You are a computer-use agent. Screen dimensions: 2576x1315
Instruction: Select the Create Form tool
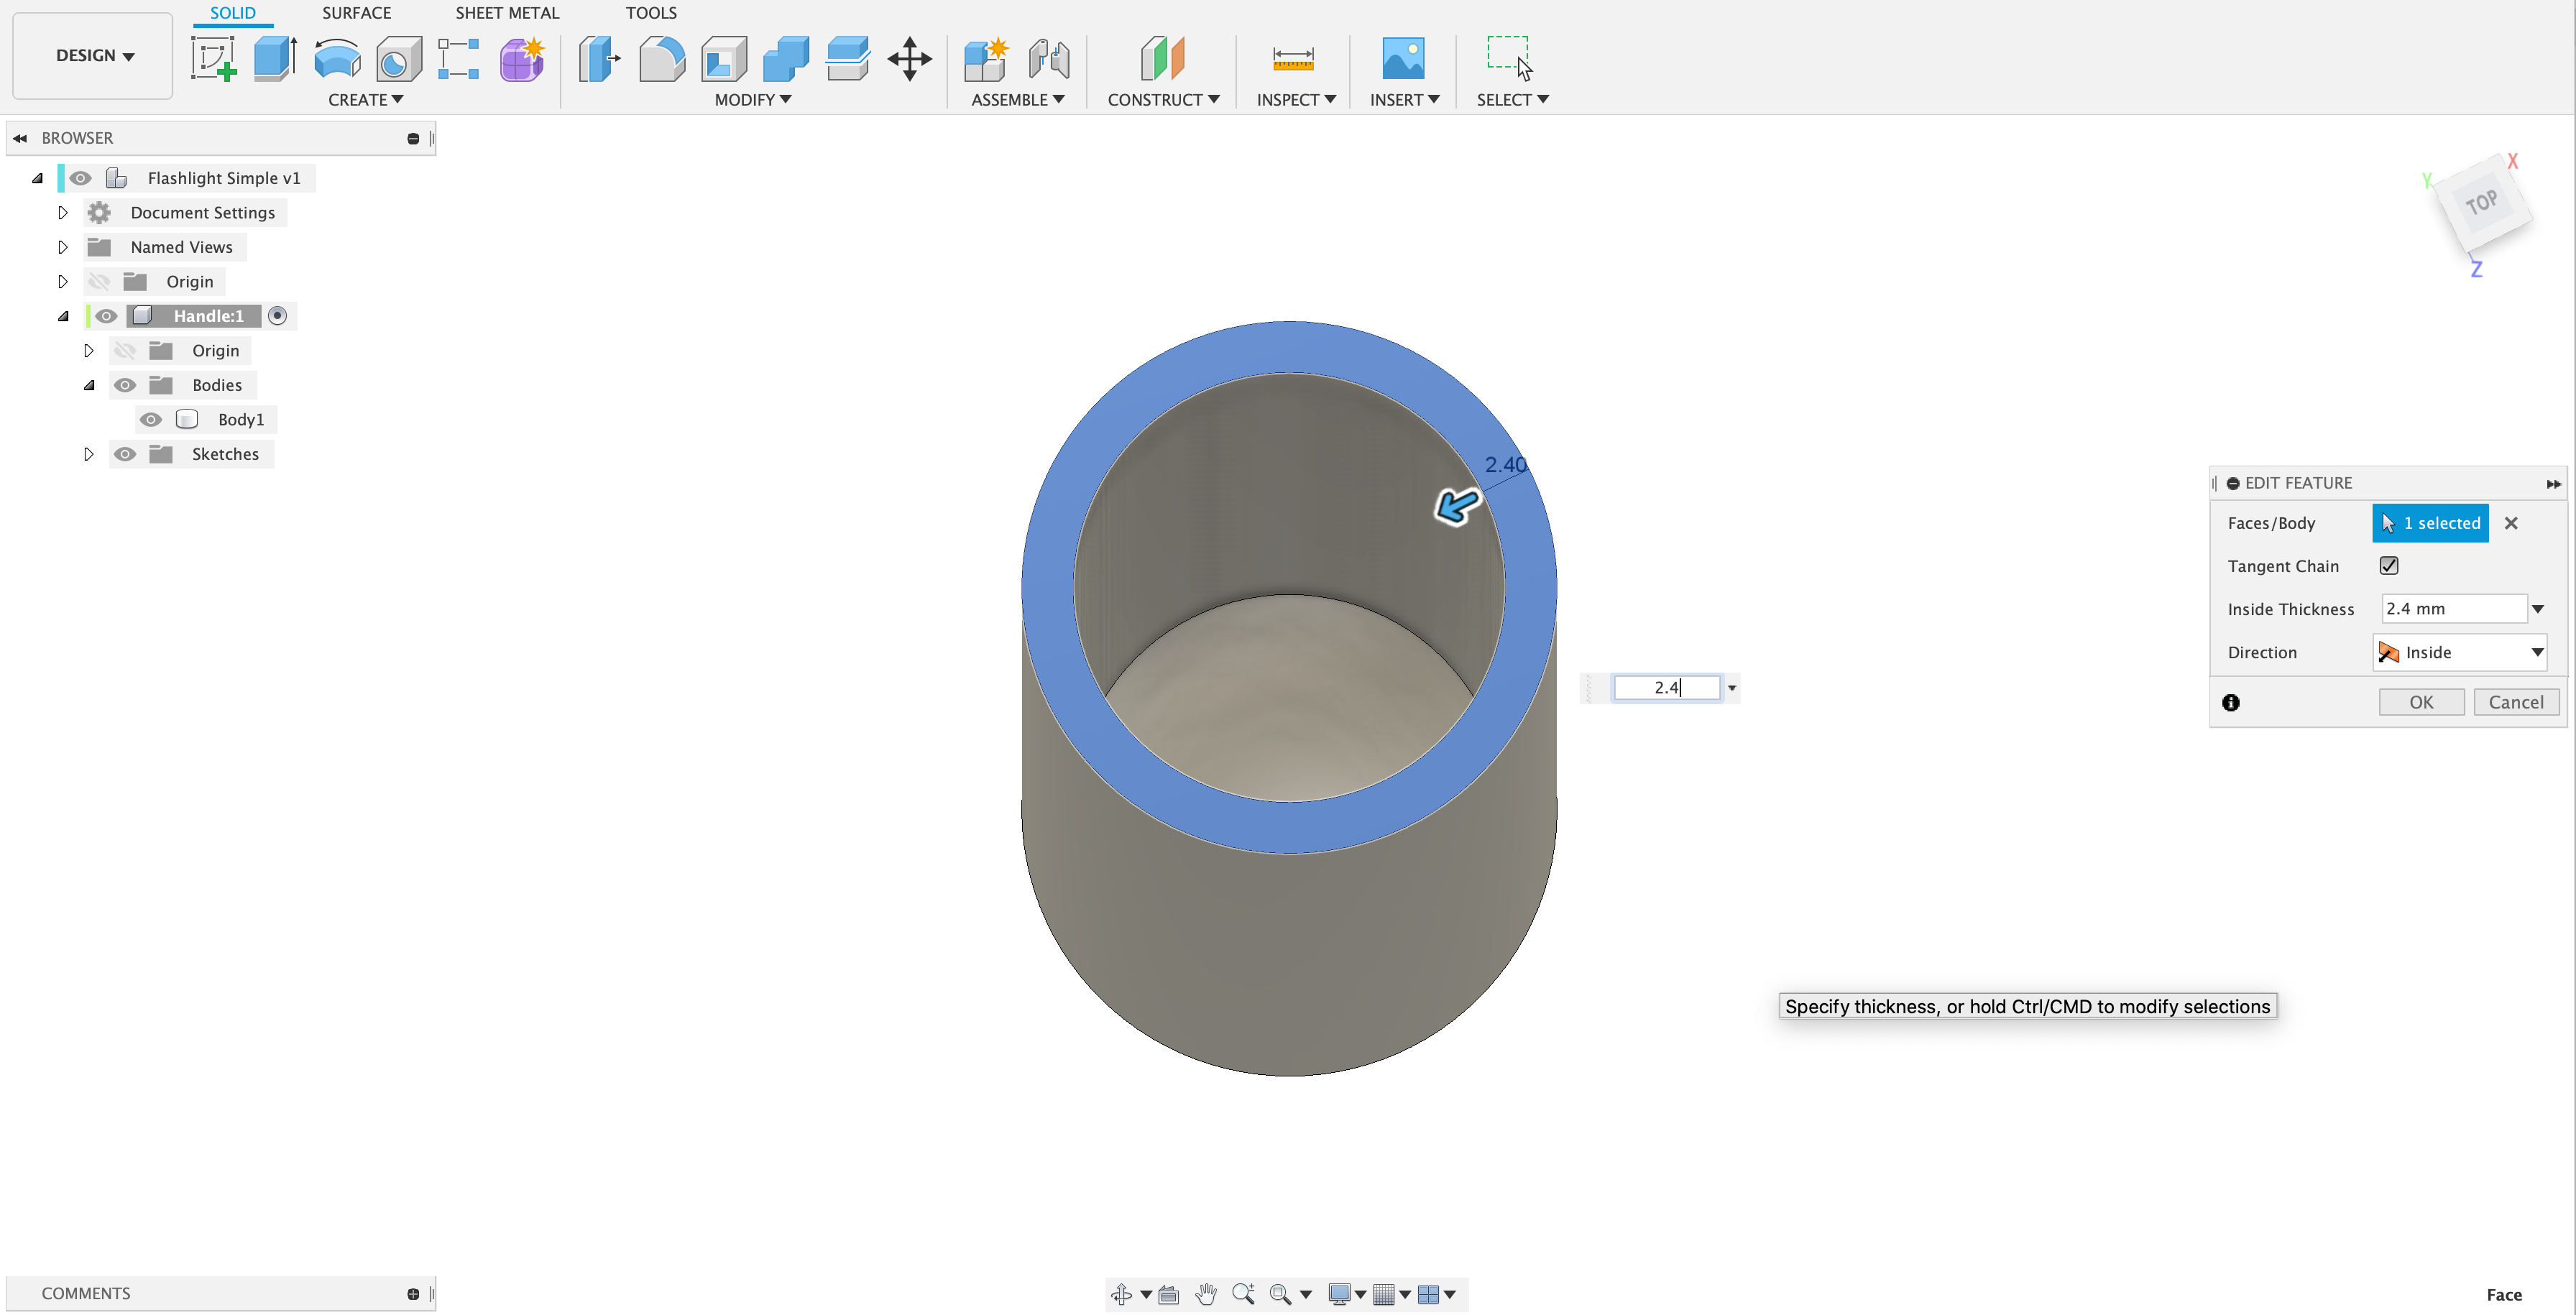522,58
